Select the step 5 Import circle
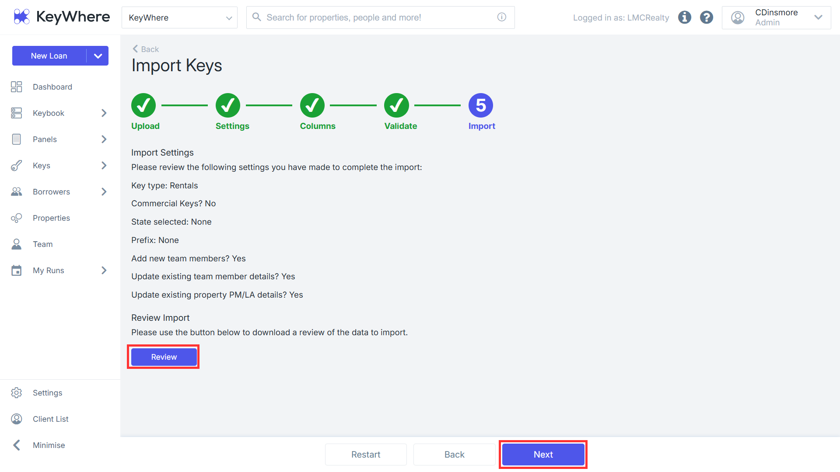 click(481, 105)
